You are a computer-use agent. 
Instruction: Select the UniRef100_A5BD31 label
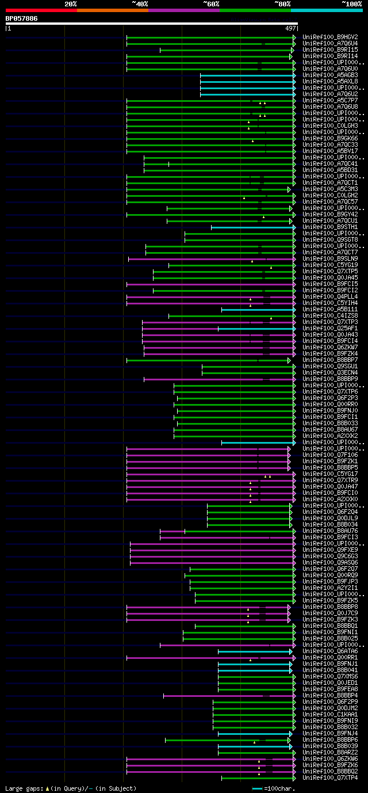click(x=330, y=170)
